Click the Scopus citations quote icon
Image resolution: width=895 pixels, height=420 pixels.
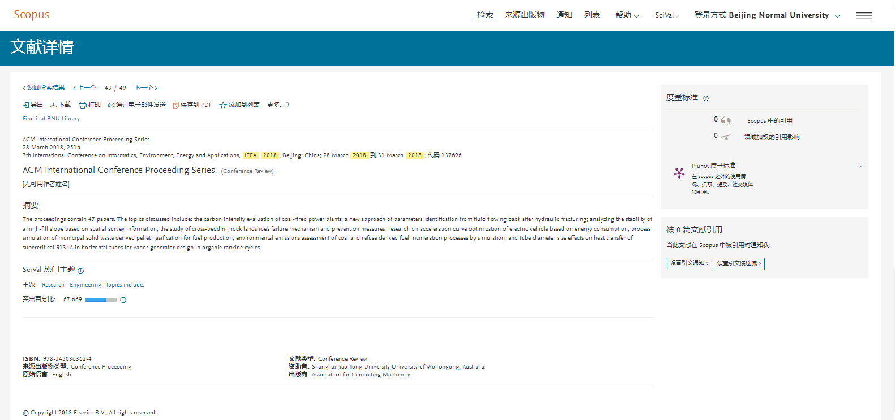pos(726,120)
